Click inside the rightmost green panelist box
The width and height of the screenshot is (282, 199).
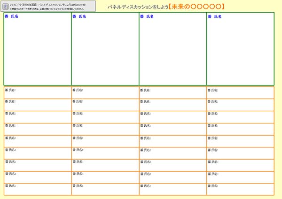[x=241, y=49]
